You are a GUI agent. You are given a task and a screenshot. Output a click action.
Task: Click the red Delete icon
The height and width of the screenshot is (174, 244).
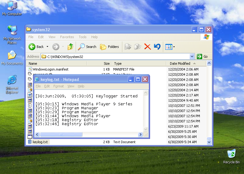pos(148,47)
